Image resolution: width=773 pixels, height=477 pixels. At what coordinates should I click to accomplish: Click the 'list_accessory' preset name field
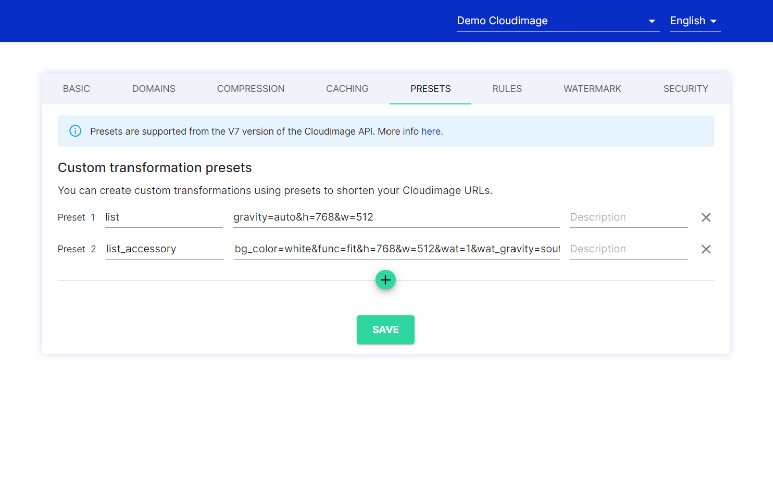click(165, 249)
